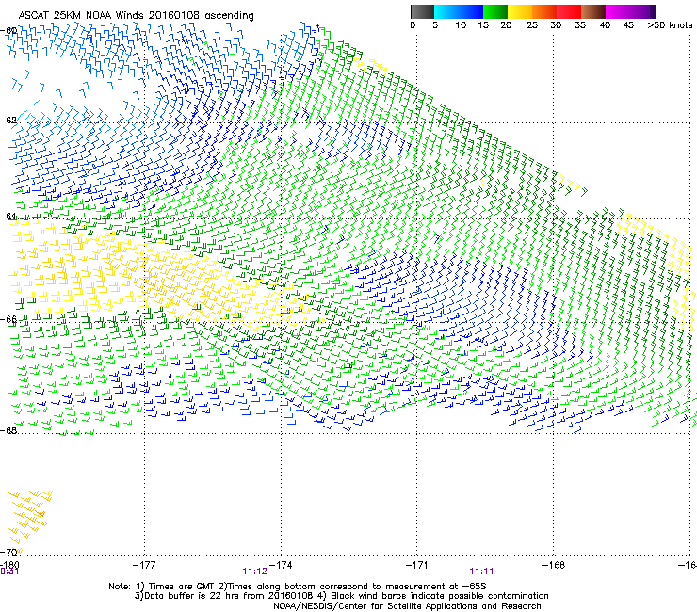Image resolution: width=697 pixels, height=612 pixels.
Task: Click the -177 longitude axis label
Action: click(144, 565)
